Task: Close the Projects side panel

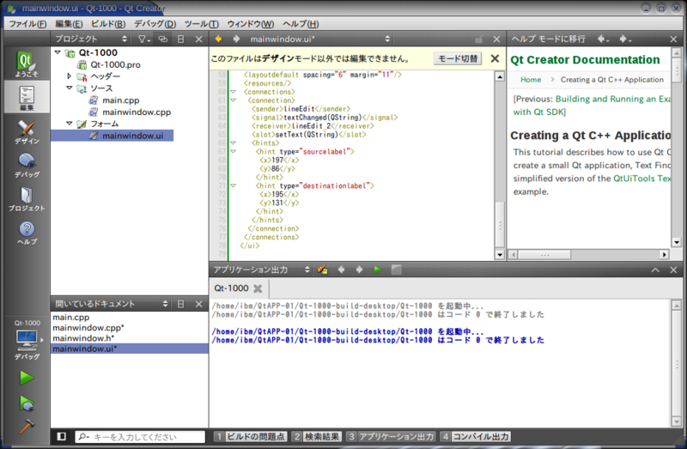Action: (x=199, y=39)
